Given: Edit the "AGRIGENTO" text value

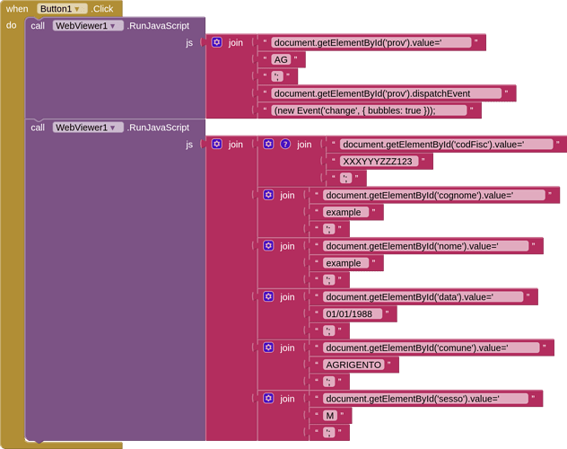Looking at the screenshot, I should 353,365.
